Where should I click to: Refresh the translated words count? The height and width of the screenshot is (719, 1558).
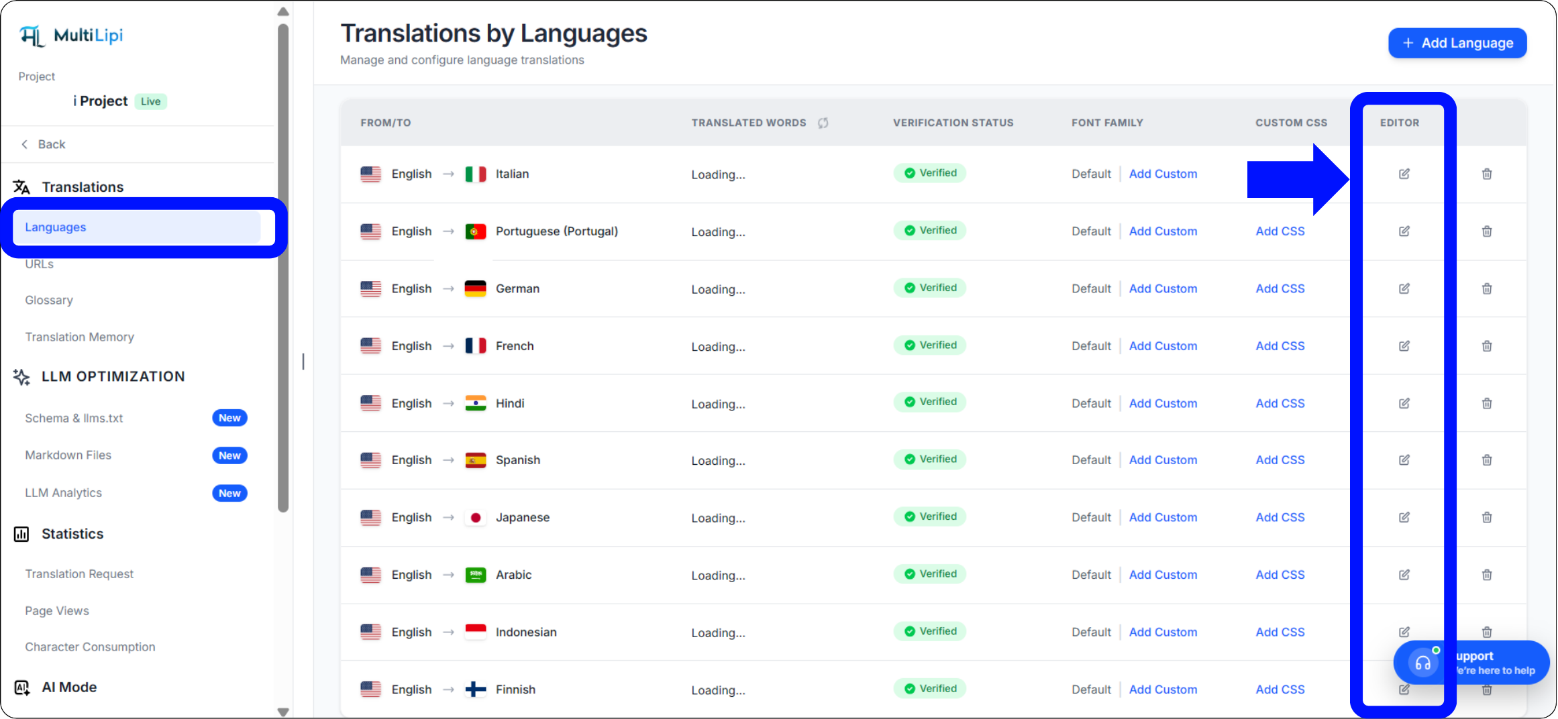[823, 123]
